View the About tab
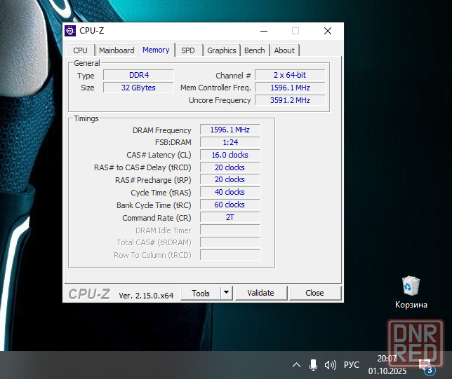This screenshot has height=379, width=452. (284, 50)
